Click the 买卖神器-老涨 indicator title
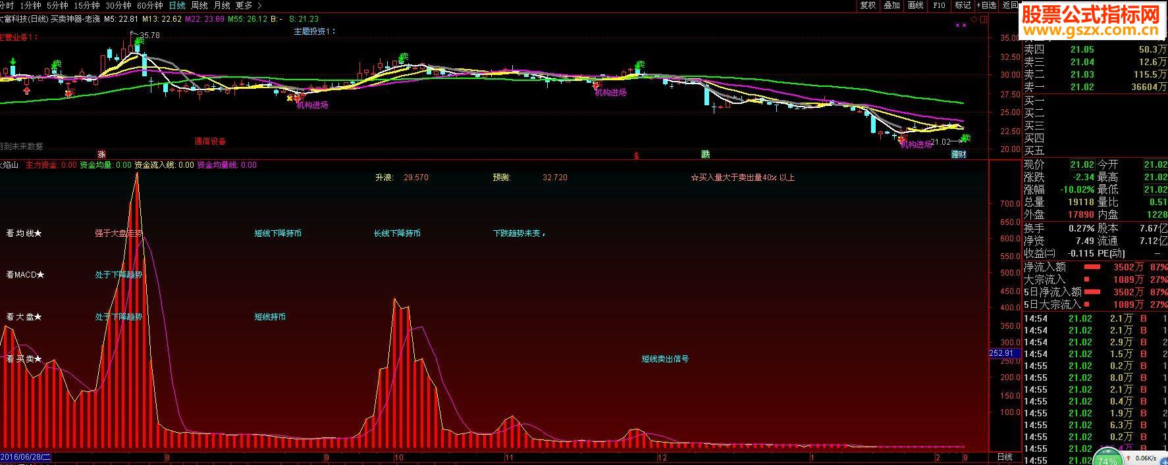Image resolution: width=1168 pixels, height=465 pixels. [x=75, y=19]
